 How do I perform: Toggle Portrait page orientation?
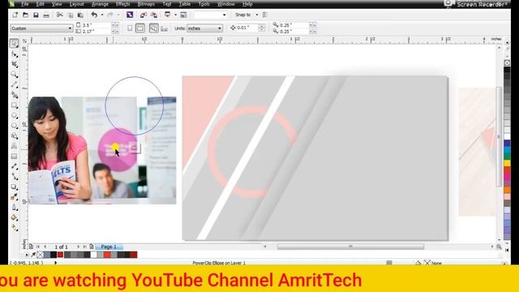pos(130,28)
